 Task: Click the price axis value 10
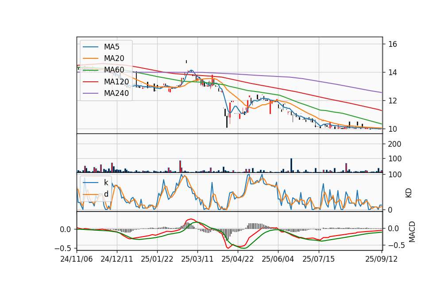tap(393, 129)
